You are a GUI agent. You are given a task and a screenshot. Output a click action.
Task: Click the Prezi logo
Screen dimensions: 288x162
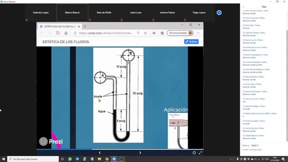(51, 141)
